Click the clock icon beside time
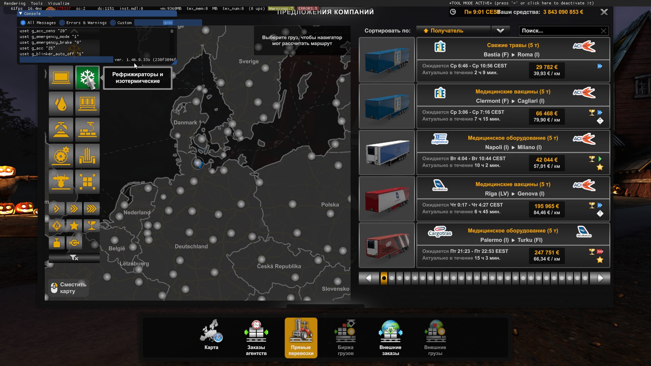Screen dimensions: 651x366 coord(453,12)
